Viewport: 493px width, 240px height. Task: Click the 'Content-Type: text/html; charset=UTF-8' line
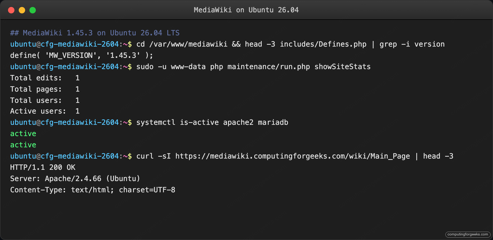tap(93, 190)
